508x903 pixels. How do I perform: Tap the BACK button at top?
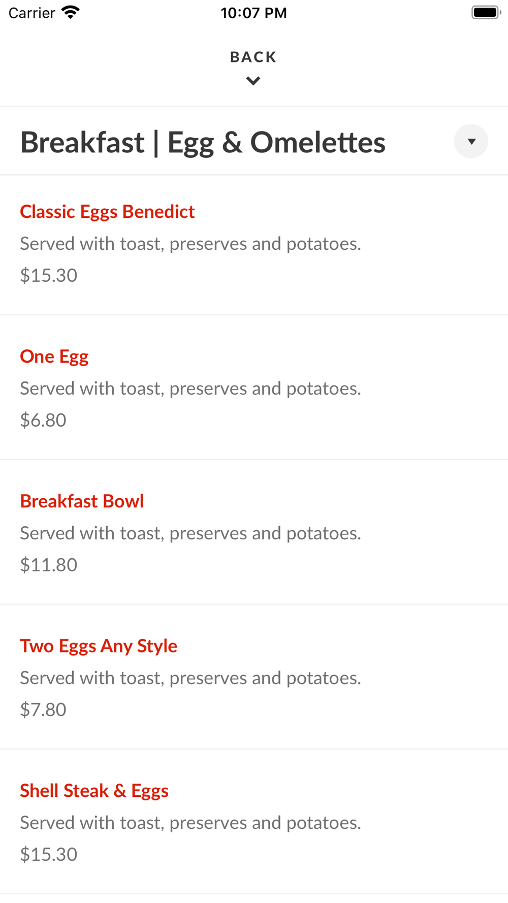(253, 57)
